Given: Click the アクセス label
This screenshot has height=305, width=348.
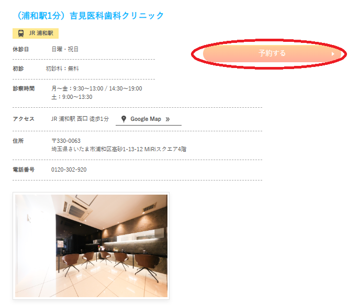Looking at the screenshot, I should click(24, 119).
